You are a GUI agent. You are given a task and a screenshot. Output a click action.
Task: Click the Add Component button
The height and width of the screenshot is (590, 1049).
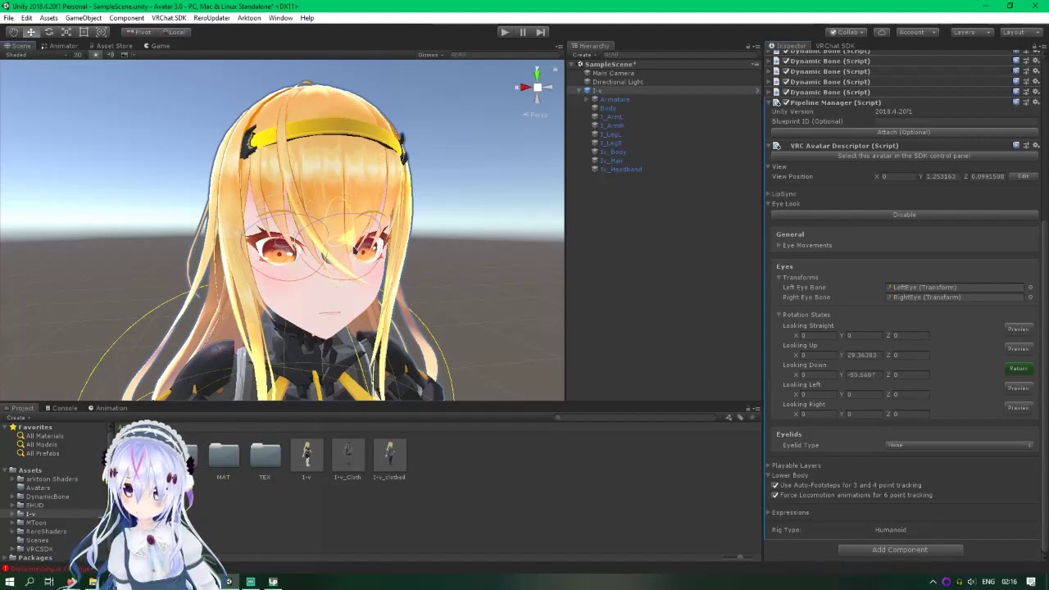pos(900,550)
